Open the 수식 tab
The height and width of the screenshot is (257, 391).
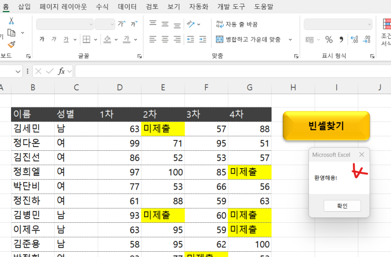click(102, 6)
